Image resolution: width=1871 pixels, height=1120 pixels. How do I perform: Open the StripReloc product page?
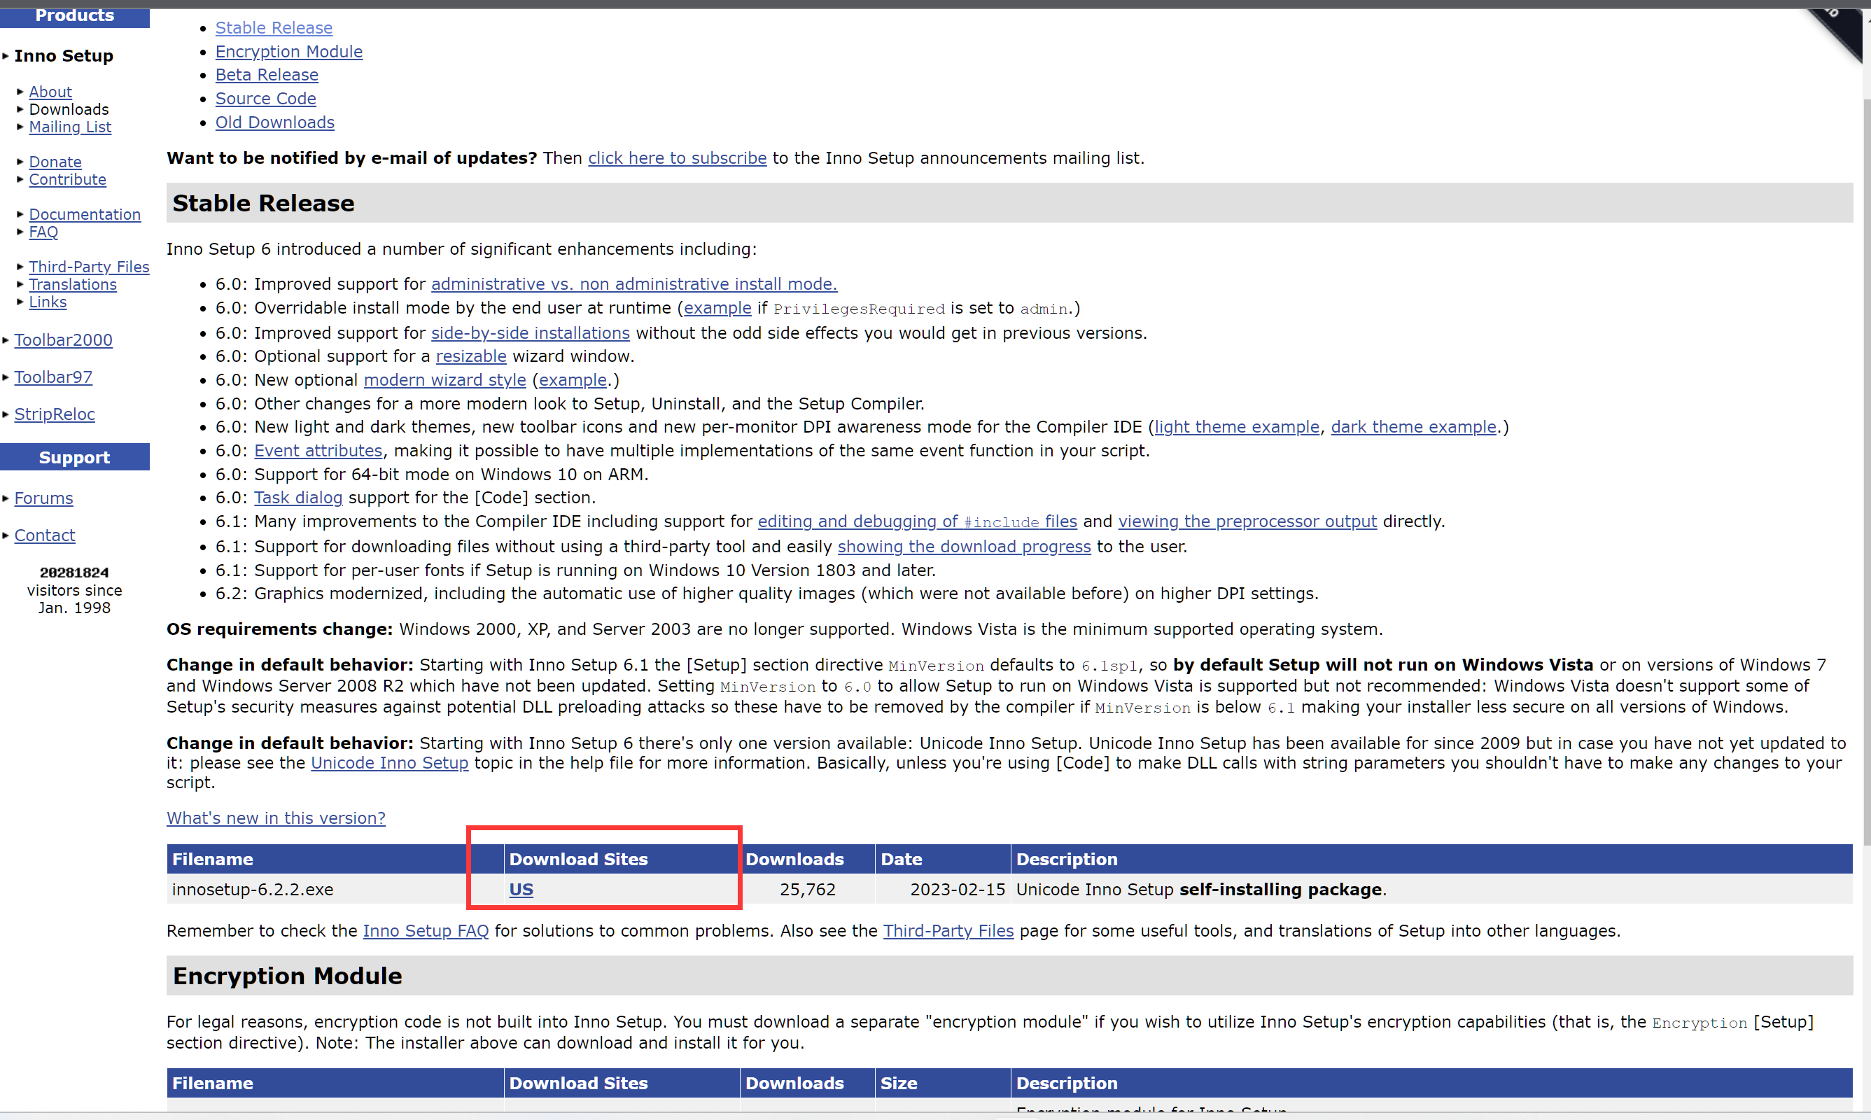(x=55, y=414)
